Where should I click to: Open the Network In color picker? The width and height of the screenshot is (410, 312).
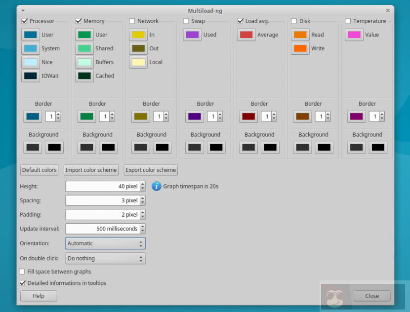[x=138, y=35]
